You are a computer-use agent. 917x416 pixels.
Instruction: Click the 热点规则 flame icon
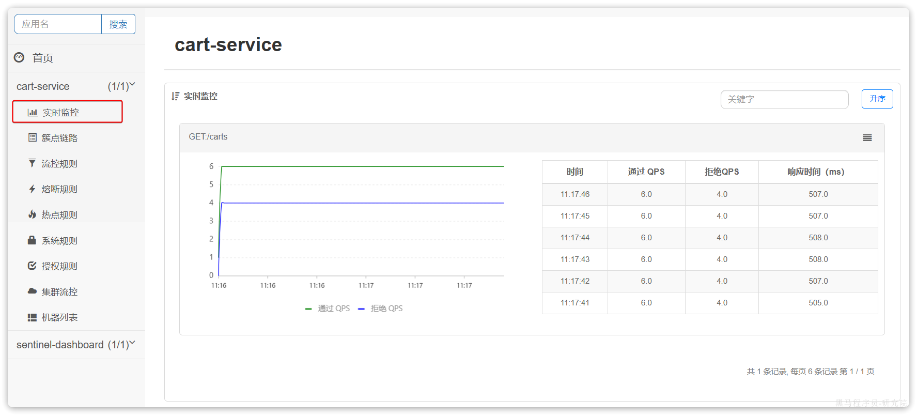(x=33, y=214)
